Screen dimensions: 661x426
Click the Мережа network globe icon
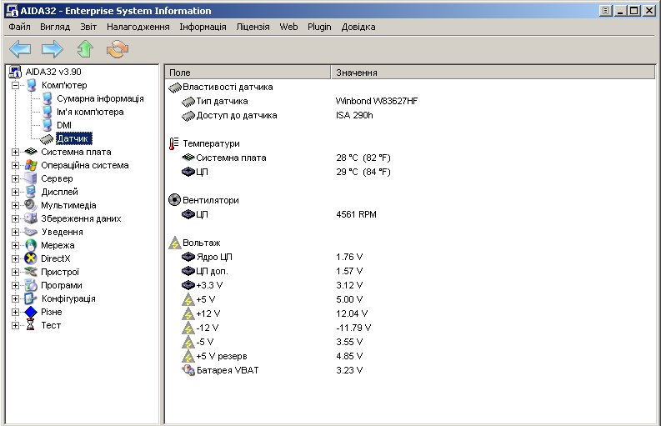coord(31,245)
